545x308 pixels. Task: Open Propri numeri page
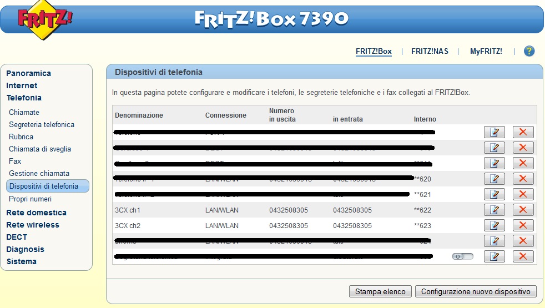coord(30,199)
